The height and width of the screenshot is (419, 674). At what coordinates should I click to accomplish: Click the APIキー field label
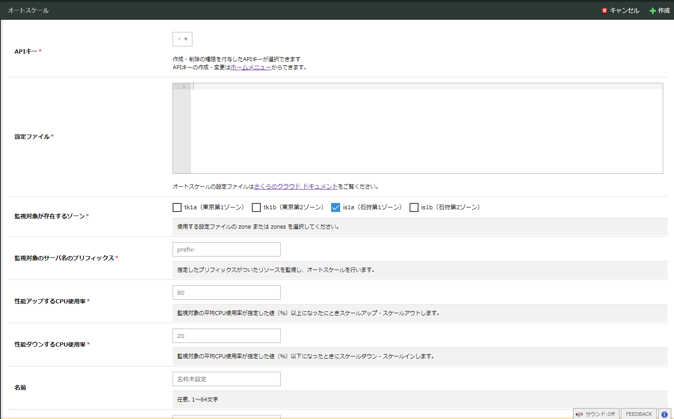[26, 52]
